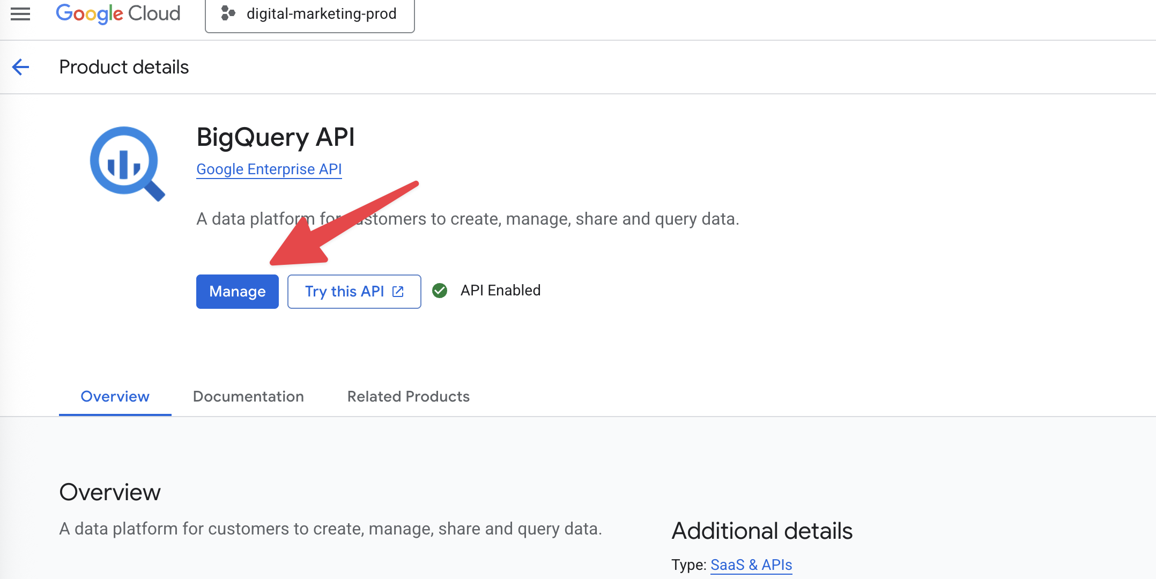Open the Google Enterprise API link
Viewport: 1156px width, 579px height.
pyautogui.click(x=269, y=169)
